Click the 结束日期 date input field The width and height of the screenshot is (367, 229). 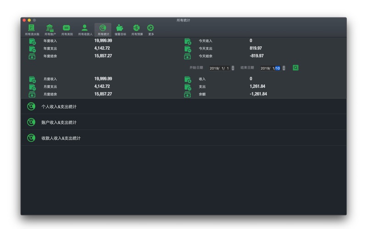pos(270,68)
